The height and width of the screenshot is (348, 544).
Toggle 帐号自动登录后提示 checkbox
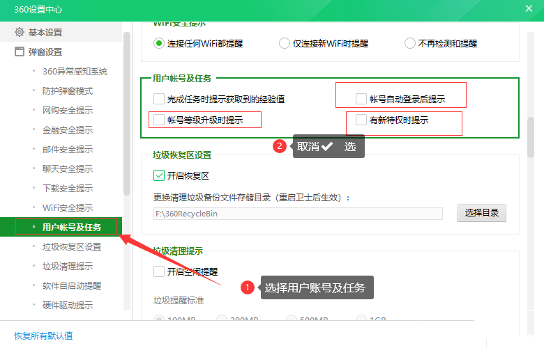click(x=361, y=99)
